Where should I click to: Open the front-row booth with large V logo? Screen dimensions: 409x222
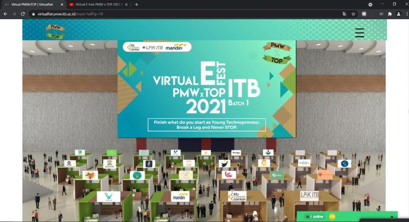point(108,197)
